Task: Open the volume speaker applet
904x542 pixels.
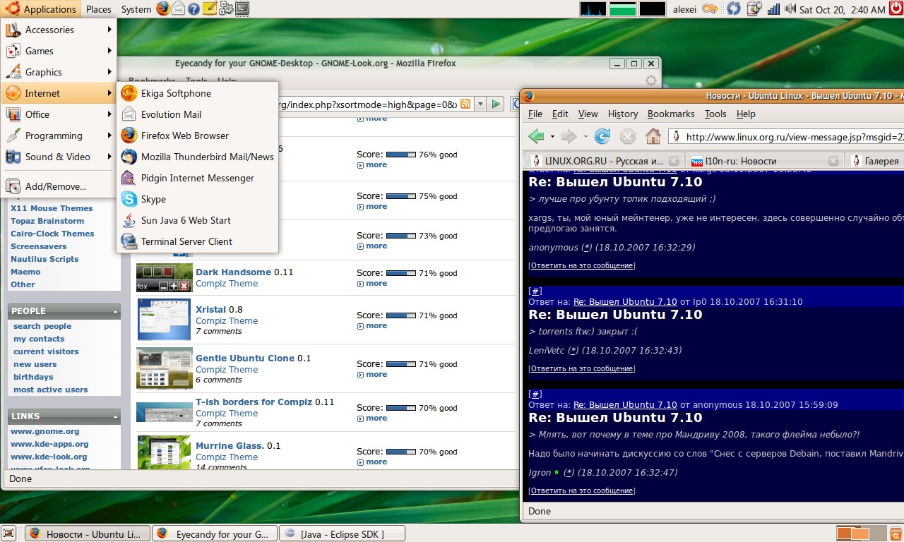Action: click(x=790, y=9)
